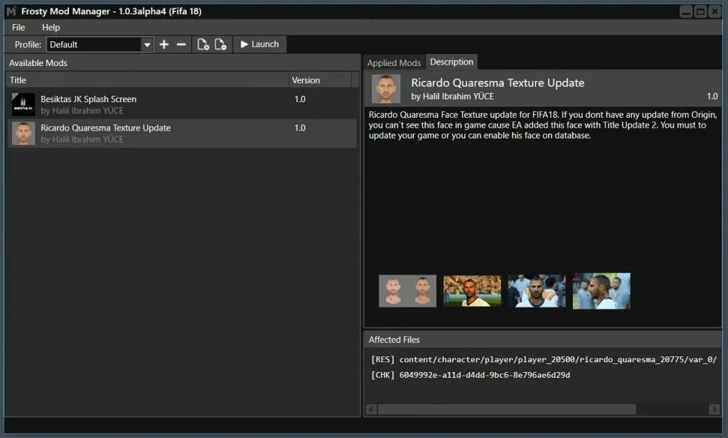The width and height of the screenshot is (728, 438).
Task: Open the stadium crowd screenshot thumbnail
Action: coord(472,290)
